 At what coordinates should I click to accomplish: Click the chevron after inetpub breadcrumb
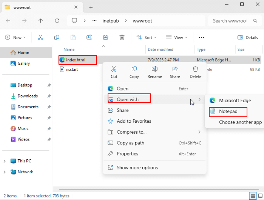126,21
